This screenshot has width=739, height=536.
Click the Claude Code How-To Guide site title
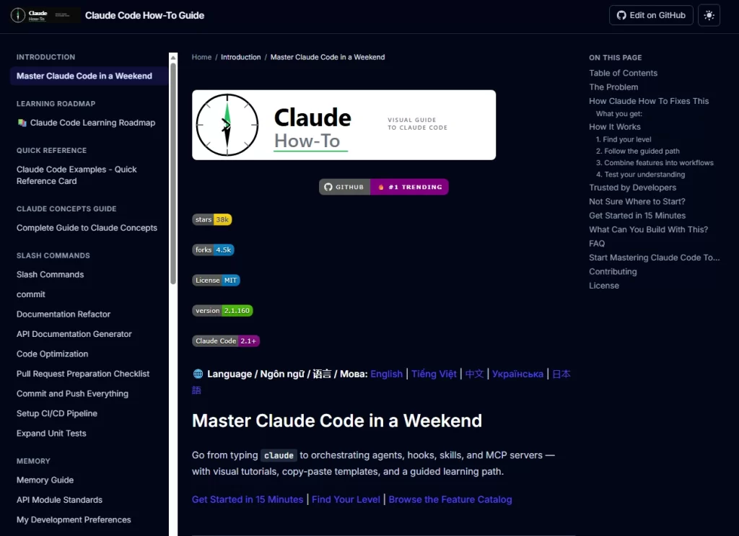click(x=144, y=15)
